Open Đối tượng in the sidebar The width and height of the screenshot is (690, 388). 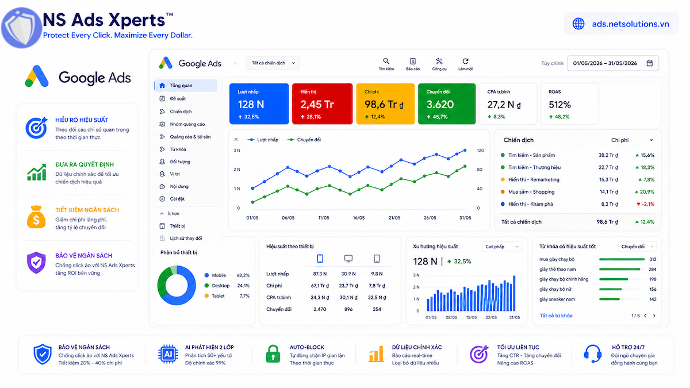[186, 162]
